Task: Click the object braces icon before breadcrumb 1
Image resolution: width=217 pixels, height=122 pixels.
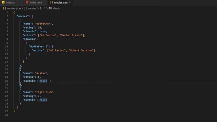Action: tap(41, 8)
